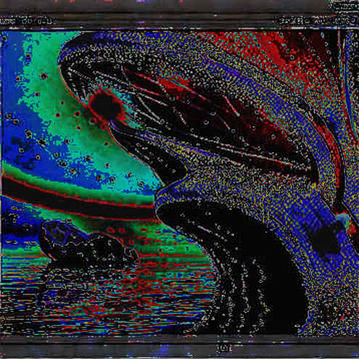This screenshot has height=359, width=359.
Task: Click the small label in the top-right corner
Action: tap(344, 5)
